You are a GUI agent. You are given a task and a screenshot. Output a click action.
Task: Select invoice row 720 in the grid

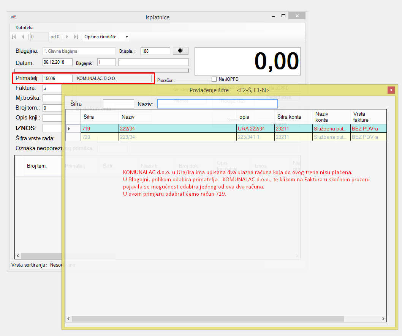(x=100, y=137)
